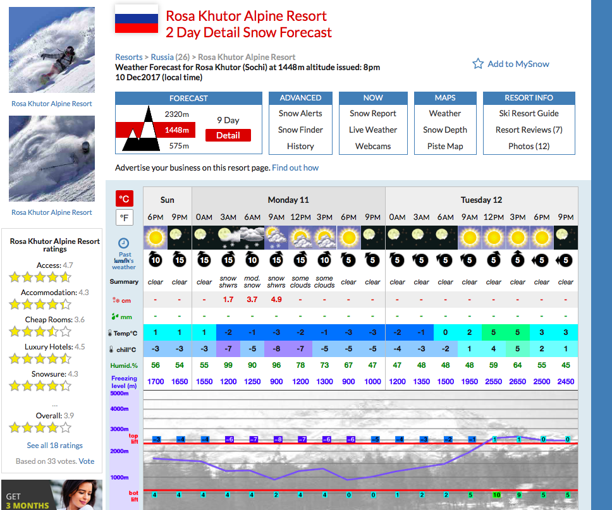612x510 pixels.
Task: Click the Sunday 6PM sunny weather icon
Action: point(156,238)
